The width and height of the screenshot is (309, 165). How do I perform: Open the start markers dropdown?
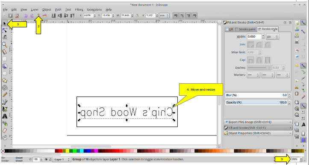[x=253, y=75]
